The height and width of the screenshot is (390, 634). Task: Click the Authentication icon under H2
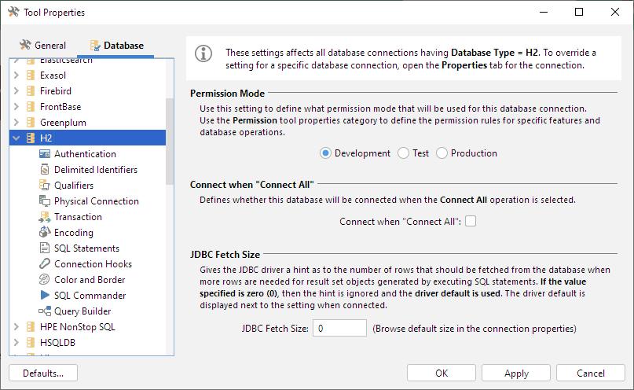[45, 154]
